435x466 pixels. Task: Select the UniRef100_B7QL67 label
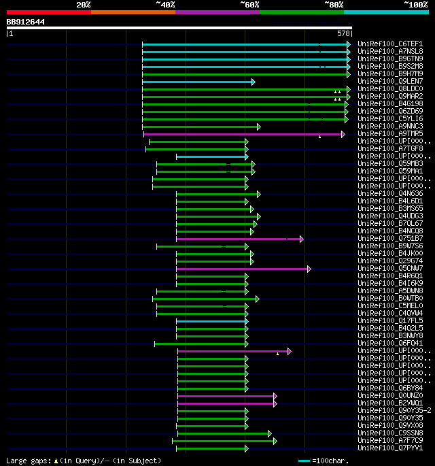(390, 224)
